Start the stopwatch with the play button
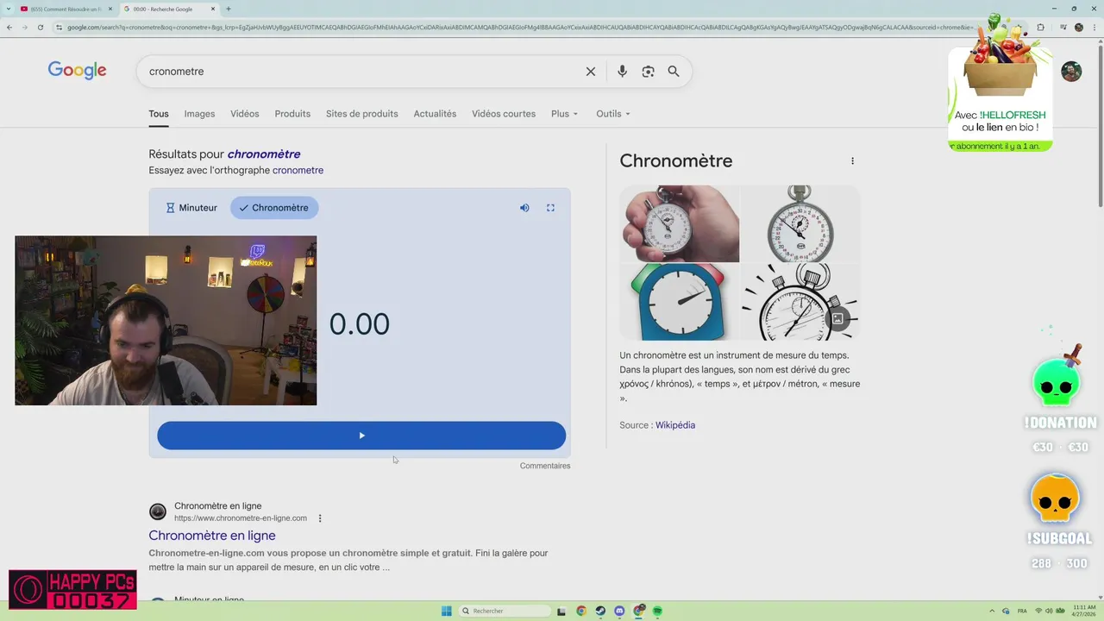This screenshot has width=1104, height=621. pyautogui.click(x=361, y=436)
